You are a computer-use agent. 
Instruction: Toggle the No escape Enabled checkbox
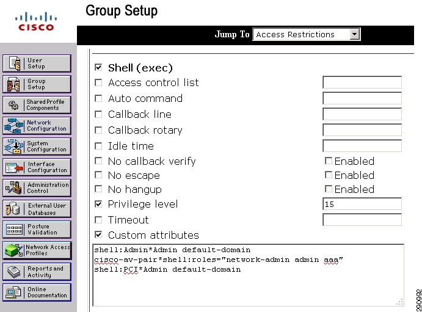pos(329,175)
